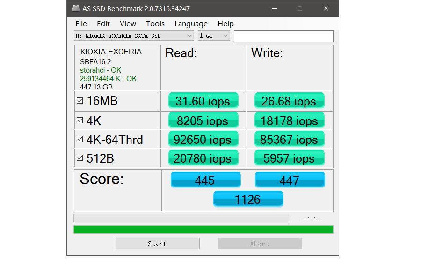Click the Read: column header
This screenshot has width=421, height=262.
click(x=181, y=53)
